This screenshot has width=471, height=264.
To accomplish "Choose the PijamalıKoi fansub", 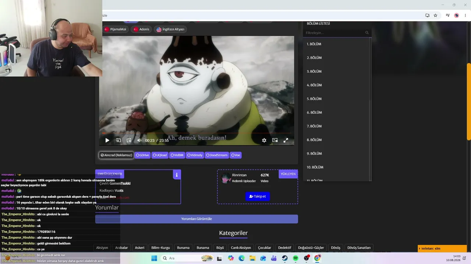I will (x=116, y=29).
